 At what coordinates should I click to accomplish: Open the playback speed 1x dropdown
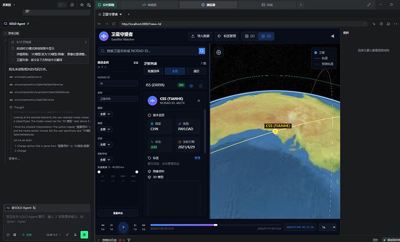point(328,227)
